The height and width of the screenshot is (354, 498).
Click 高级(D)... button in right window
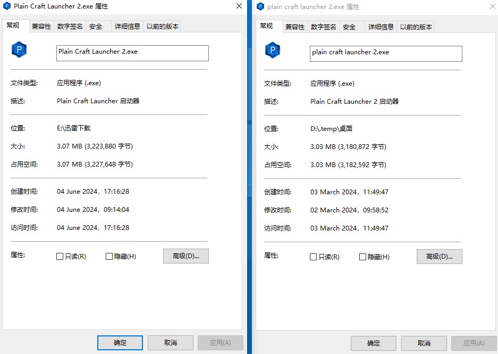click(x=439, y=257)
